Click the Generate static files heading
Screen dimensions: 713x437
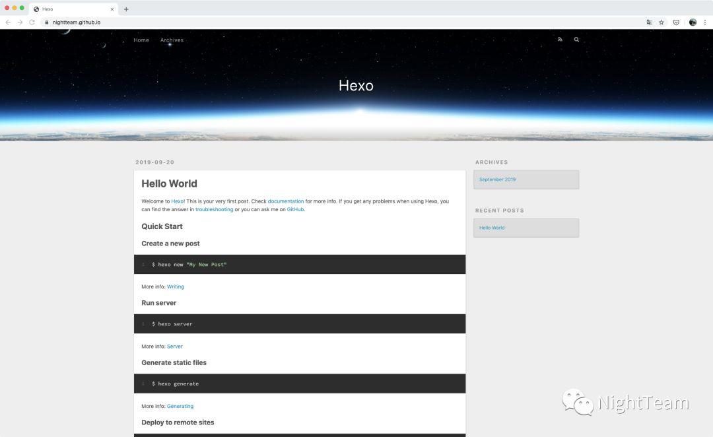174,363
